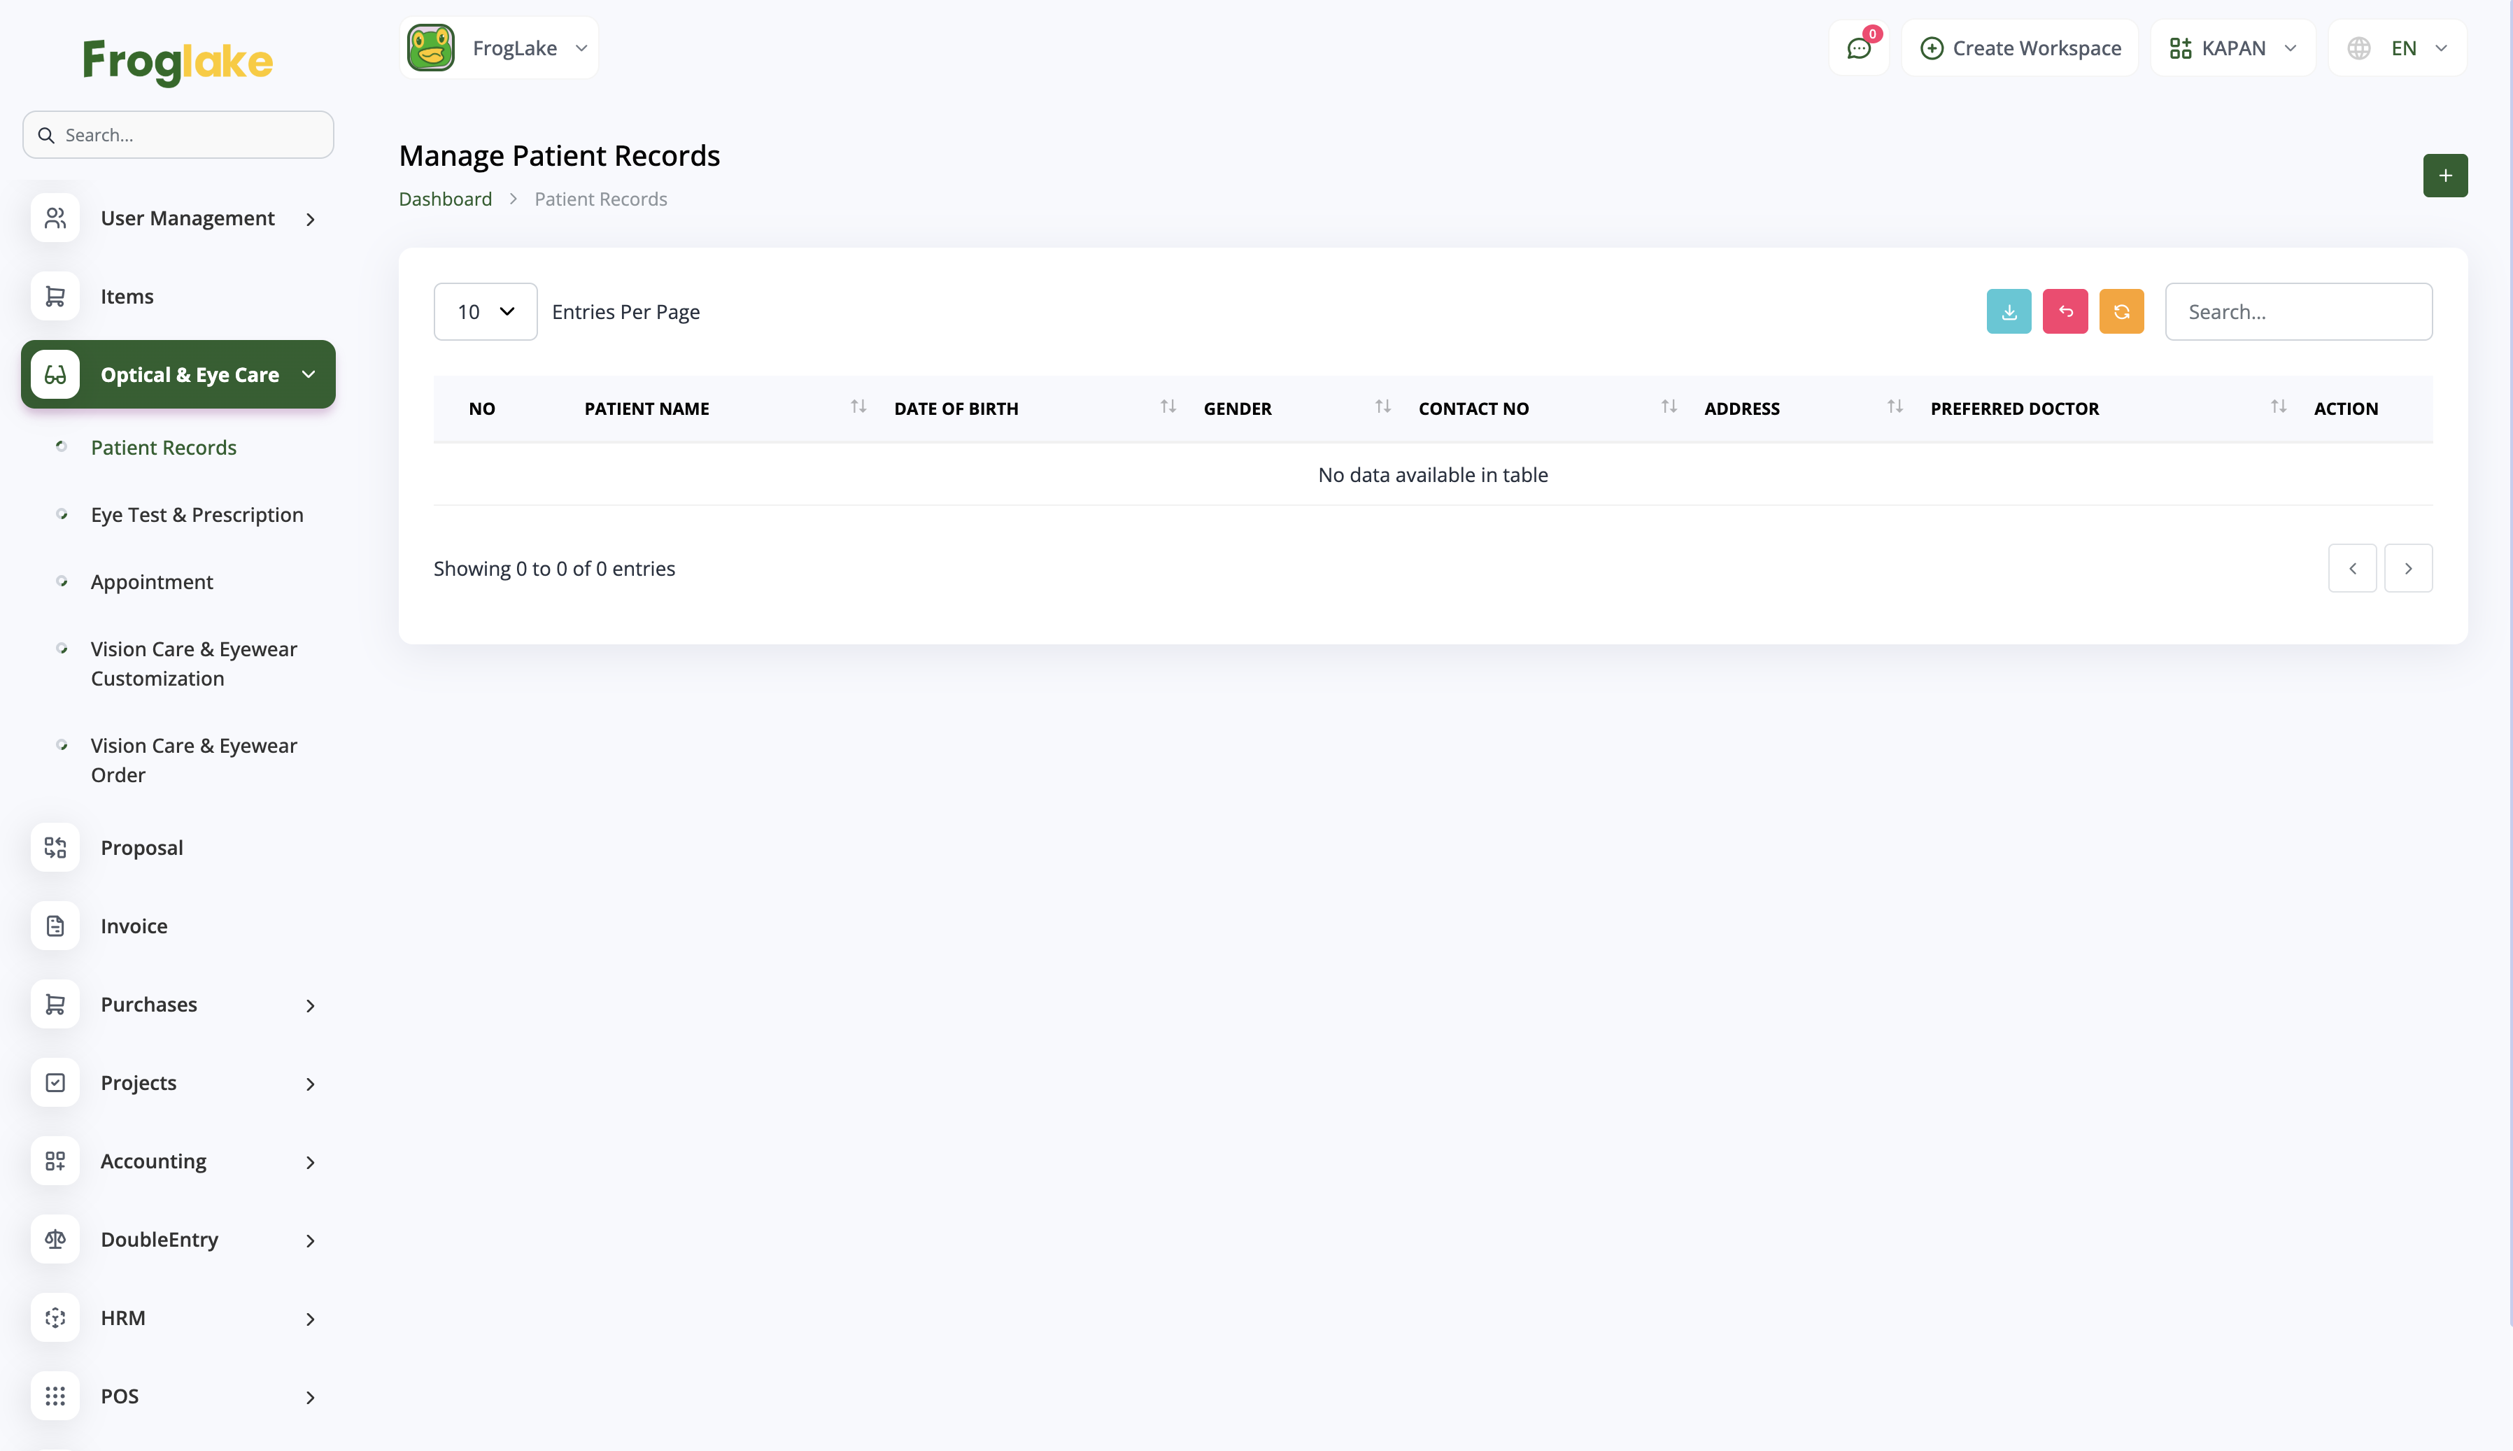The width and height of the screenshot is (2513, 1451).
Task: Click the next page pagination arrow
Action: (x=2407, y=568)
